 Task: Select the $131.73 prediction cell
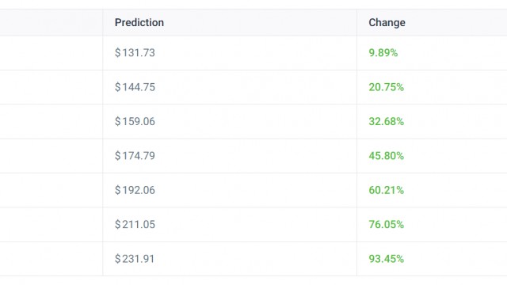tap(230, 53)
